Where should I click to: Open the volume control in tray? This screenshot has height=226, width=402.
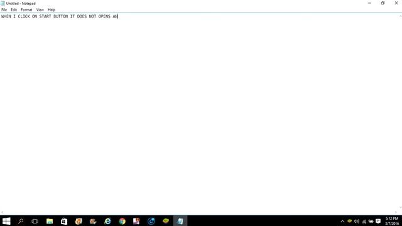point(357,221)
